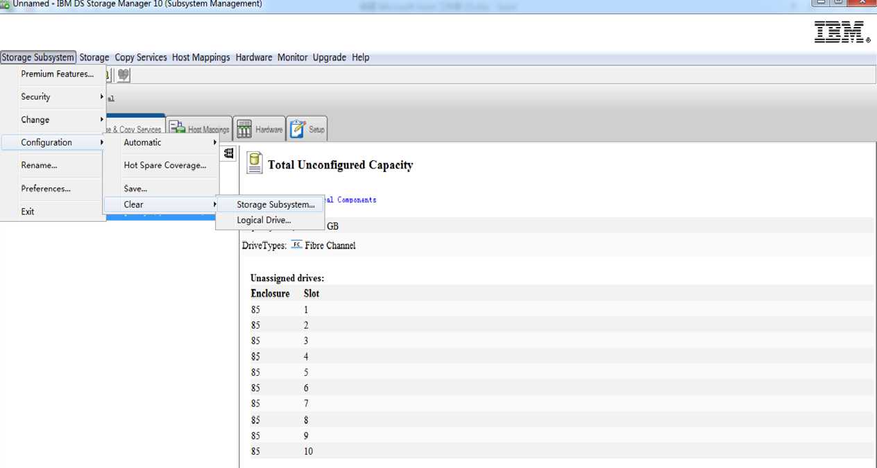Open Preferences... from the menu
The width and height of the screenshot is (877, 468).
[x=53, y=189]
